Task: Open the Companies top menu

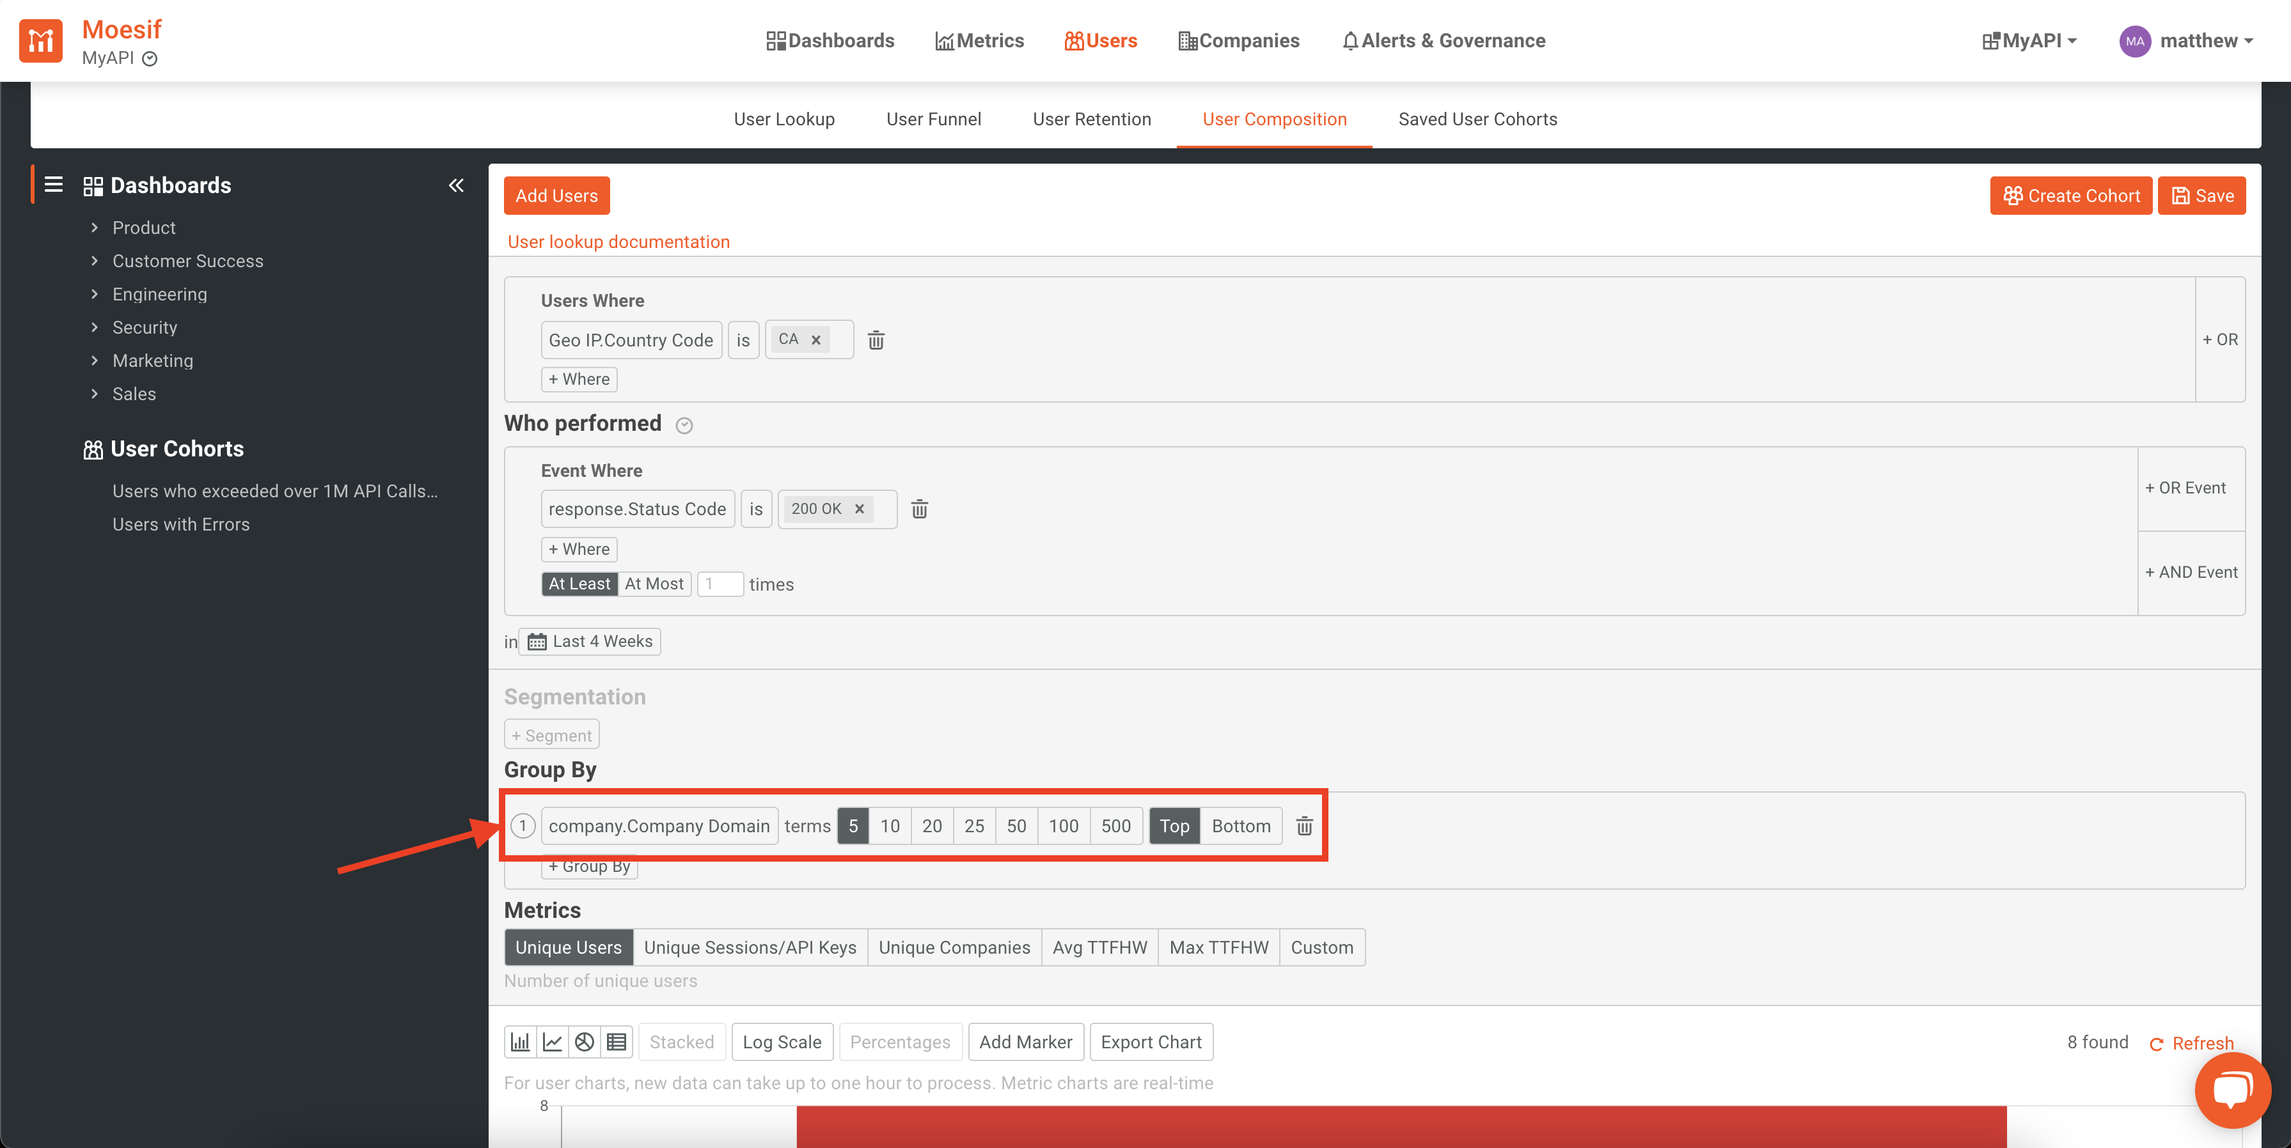Action: click(1239, 41)
